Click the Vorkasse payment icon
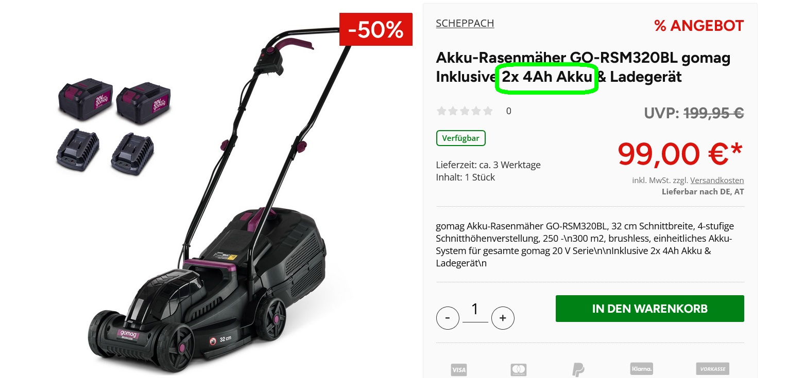 [x=713, y=369]
